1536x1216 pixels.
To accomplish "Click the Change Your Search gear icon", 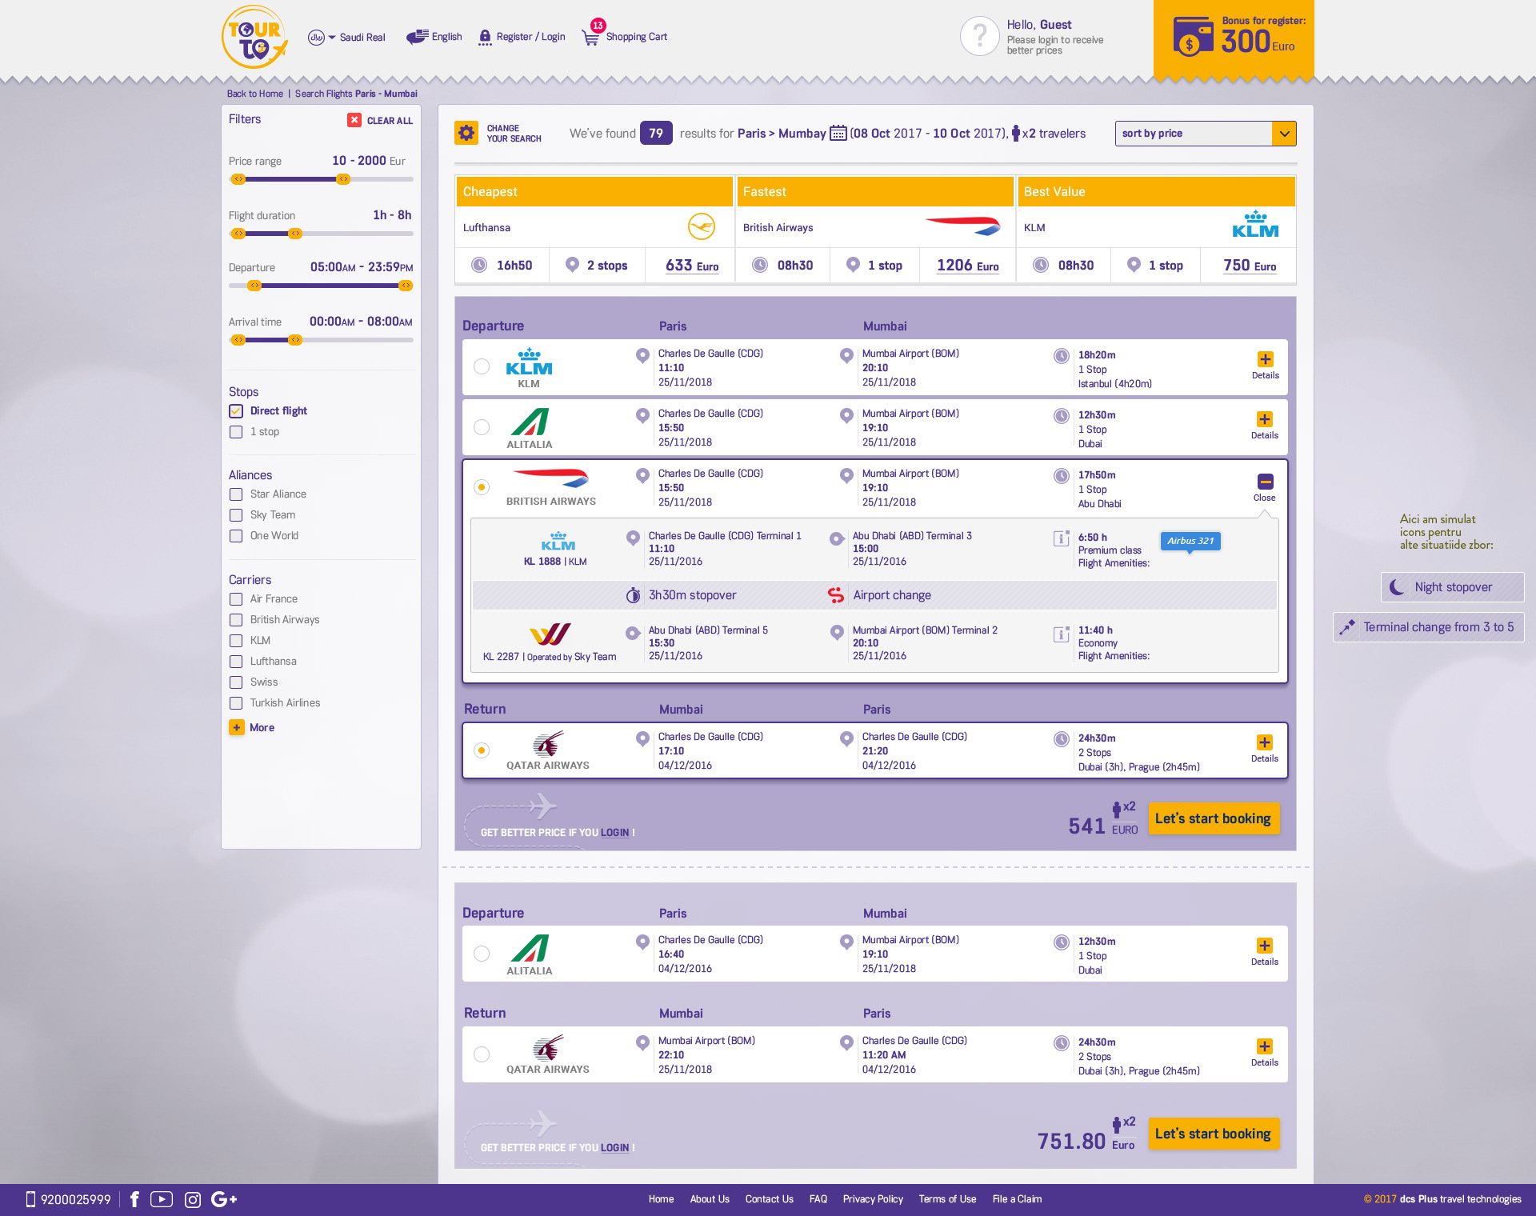I will pos(466,133).
